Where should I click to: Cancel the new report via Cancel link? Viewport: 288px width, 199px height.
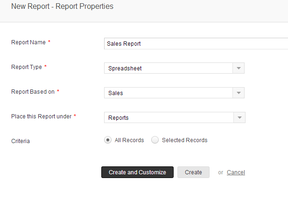coord(236,172)
